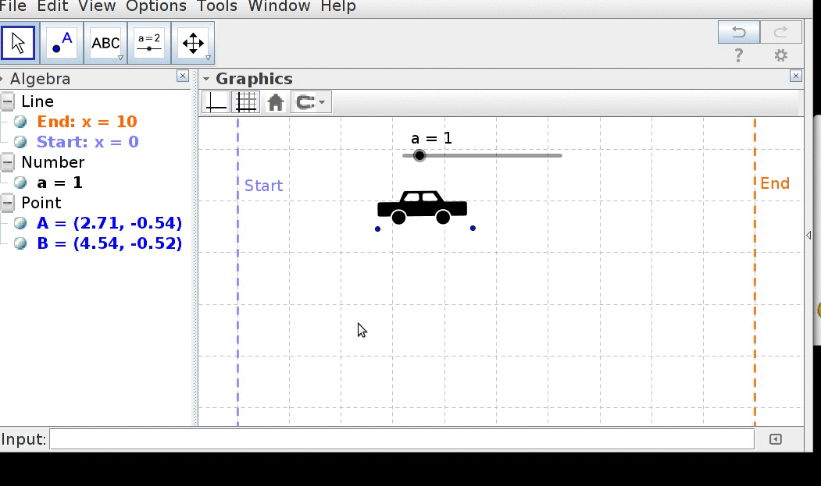Screen dimensions: 821x486
Task: Open the settings gear icon
Action: coord(780,55)
